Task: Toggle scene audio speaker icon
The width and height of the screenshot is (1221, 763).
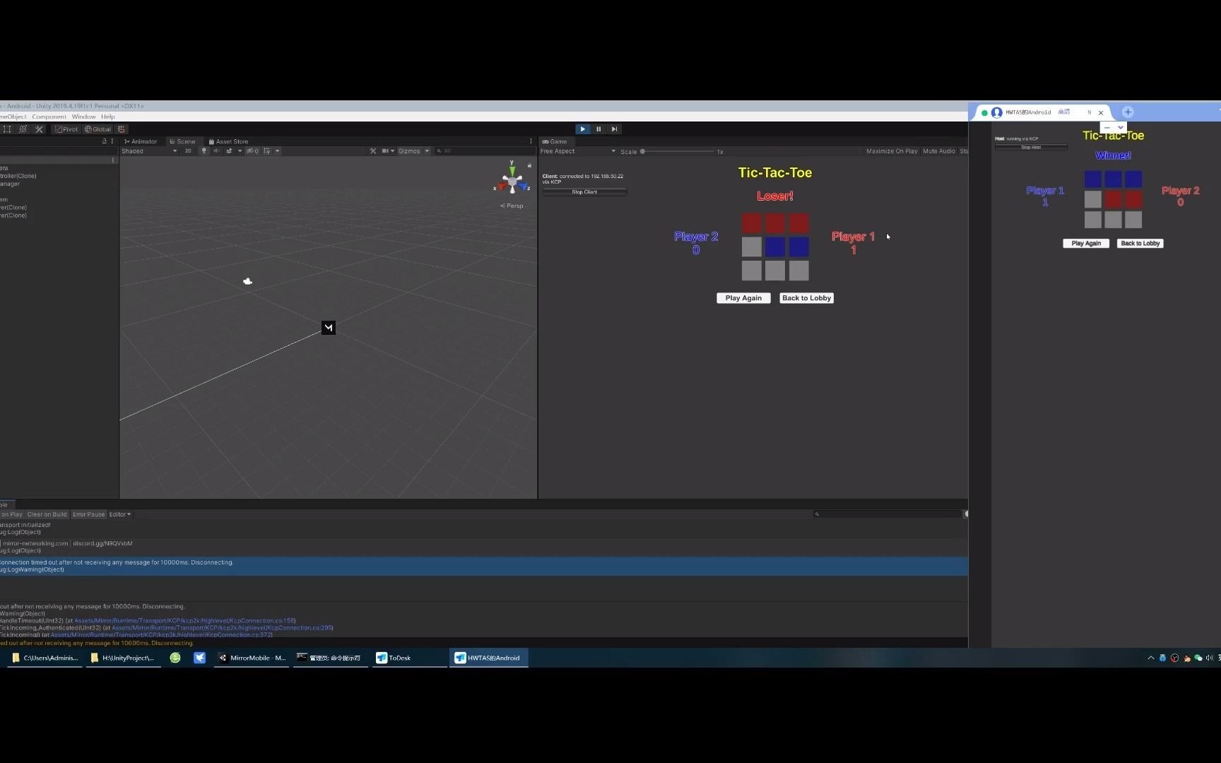Action: click(x=216, y=151)
